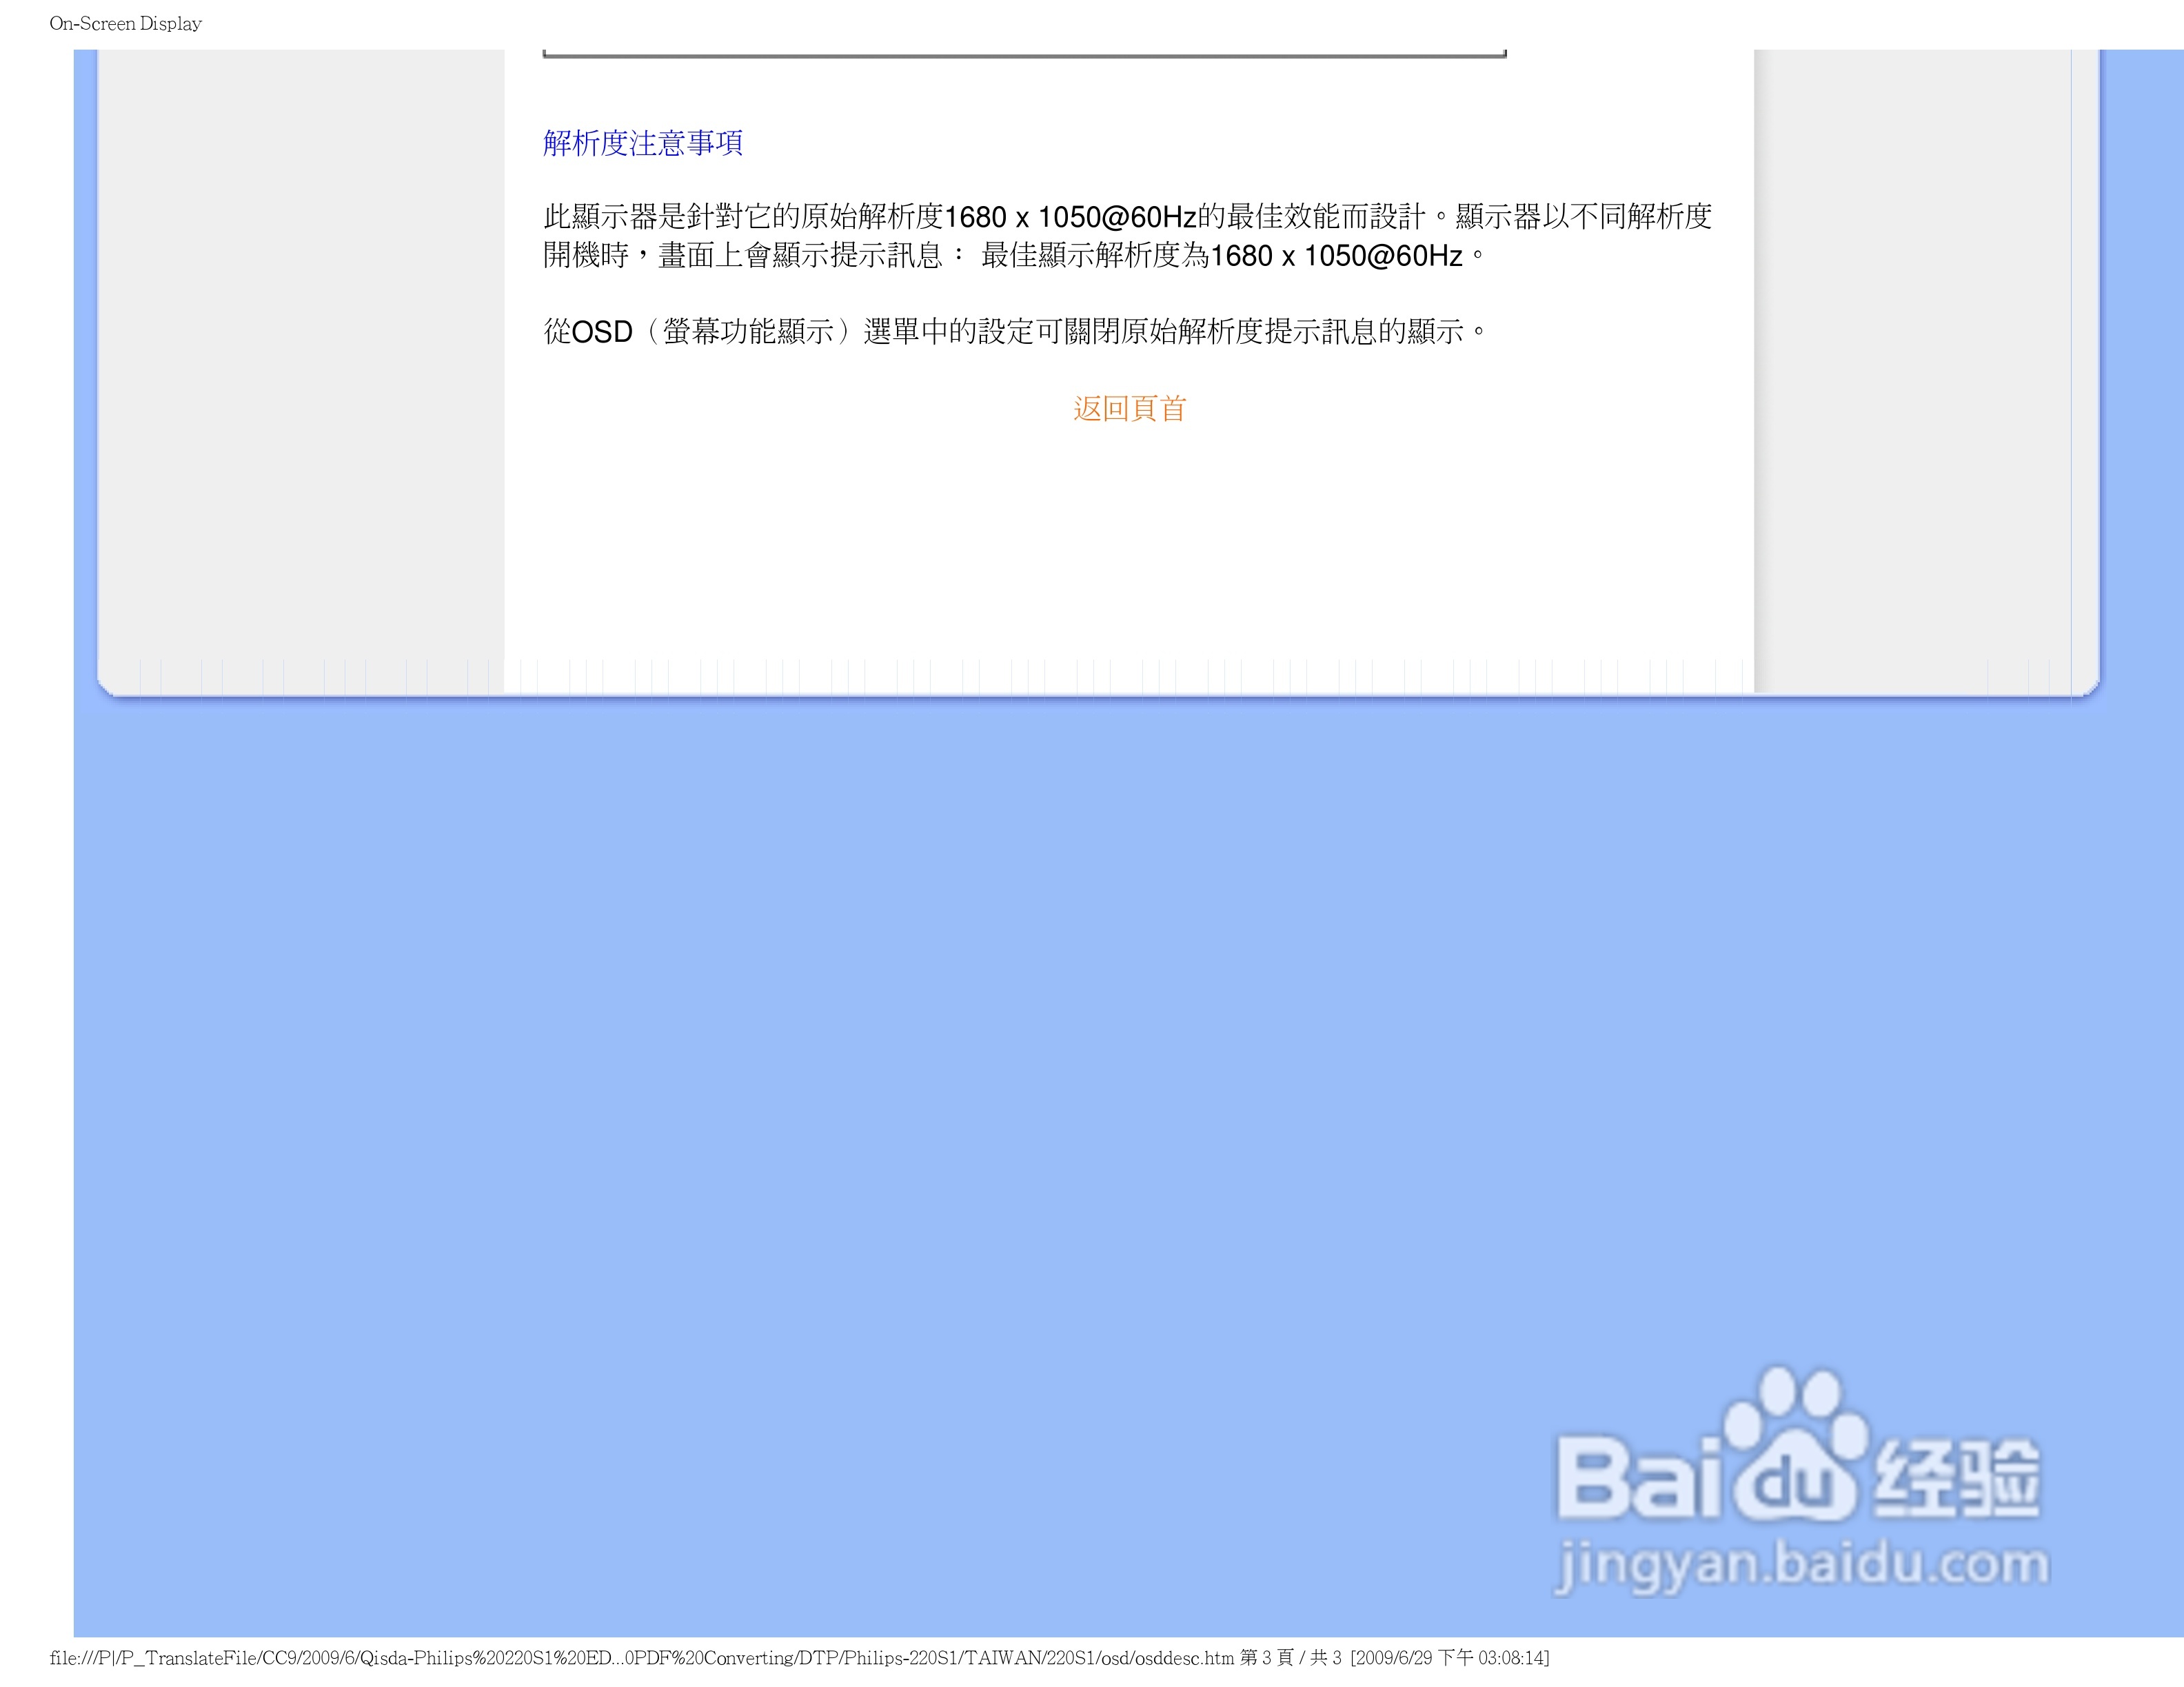Click the 螢幕功能顯示 parenthetical text

748,331
